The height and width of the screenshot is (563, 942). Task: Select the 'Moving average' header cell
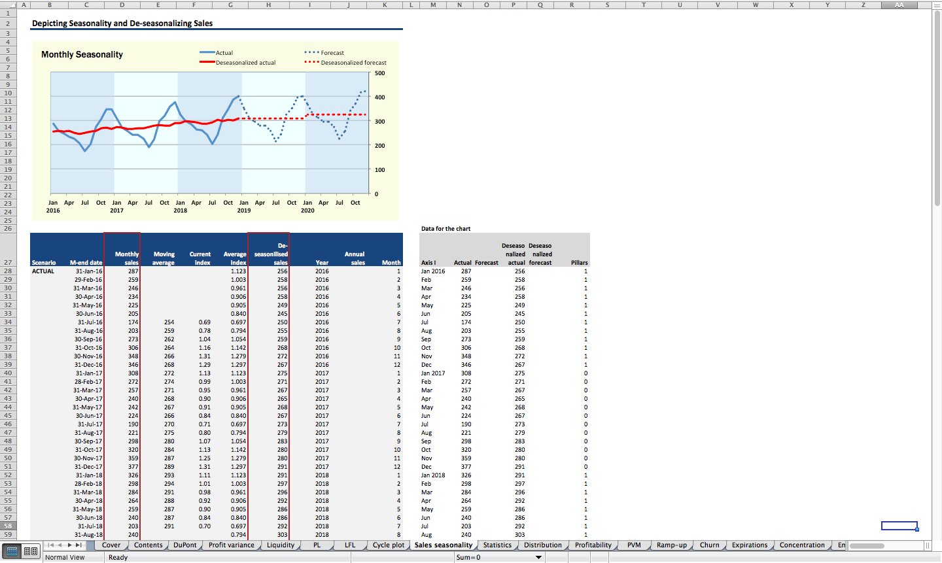[x=158, y=250]
